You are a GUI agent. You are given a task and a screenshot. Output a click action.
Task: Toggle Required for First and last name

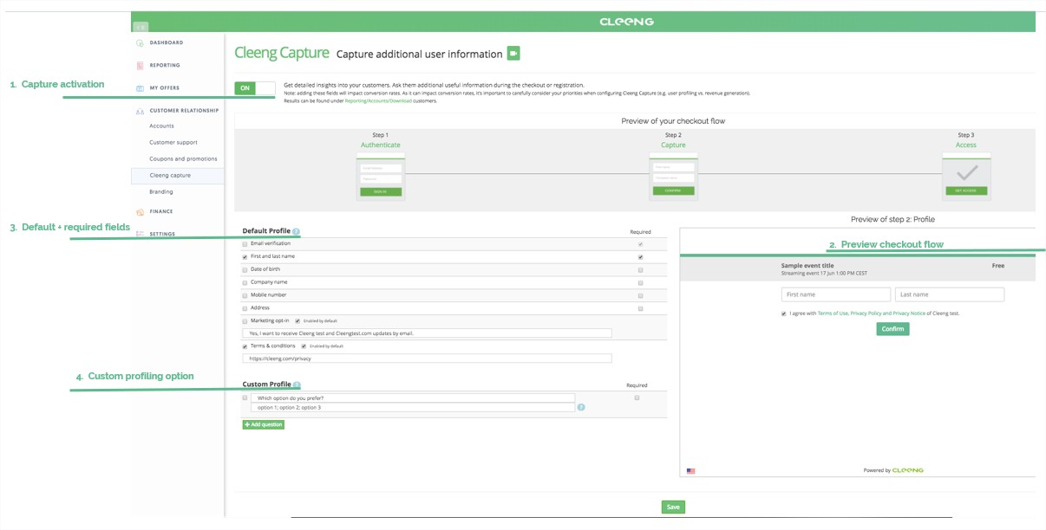(x=640, y=257)
